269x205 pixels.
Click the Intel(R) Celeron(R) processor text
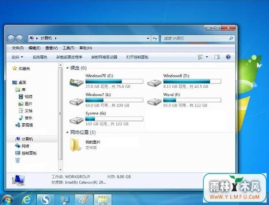85,182
